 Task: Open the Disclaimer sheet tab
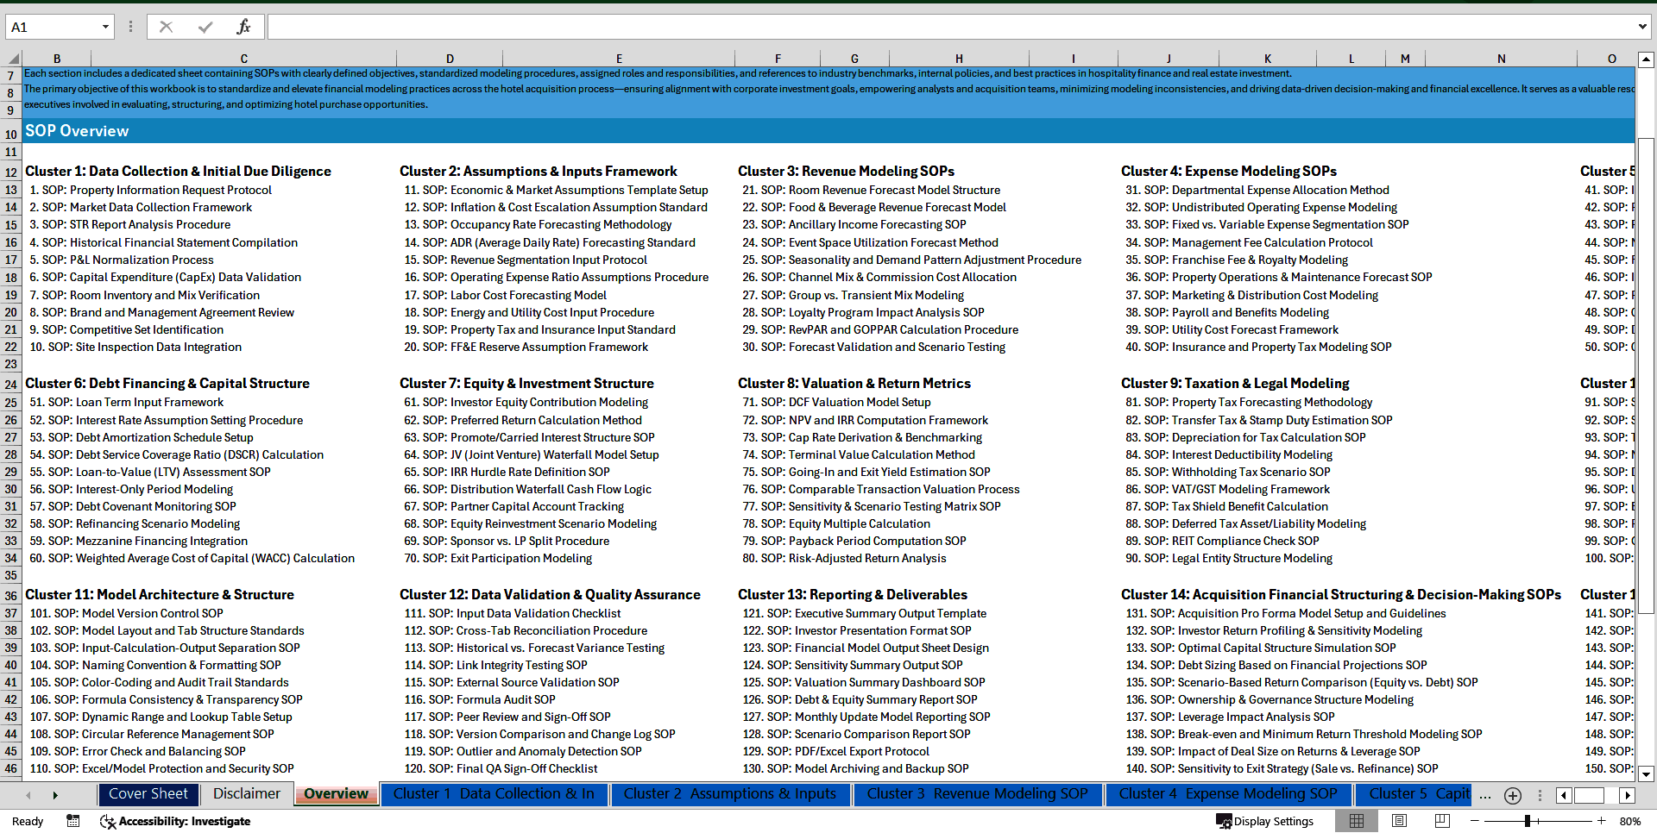[246, 793]
